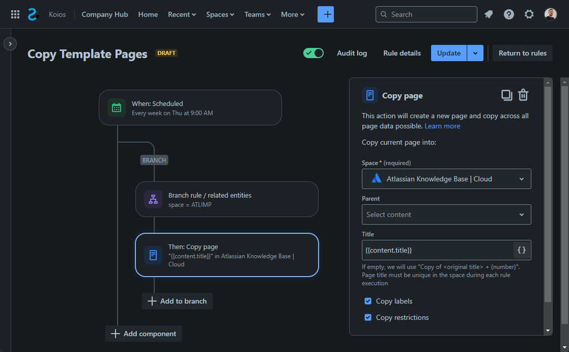Open Rule details
The width and height of the screenshot is (569, 352).
click(402, 53)
